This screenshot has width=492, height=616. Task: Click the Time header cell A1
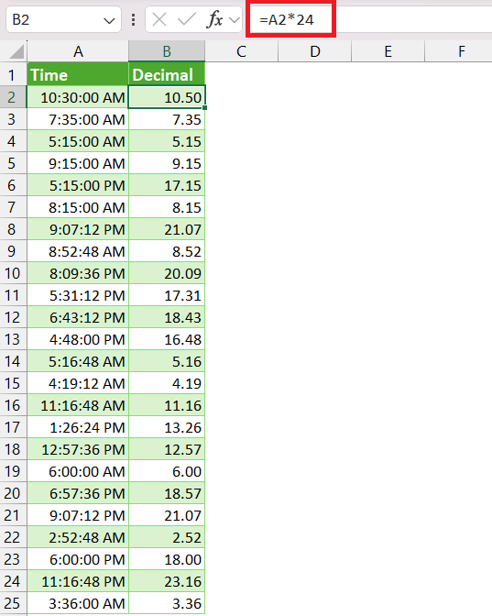tap(78, 74)
